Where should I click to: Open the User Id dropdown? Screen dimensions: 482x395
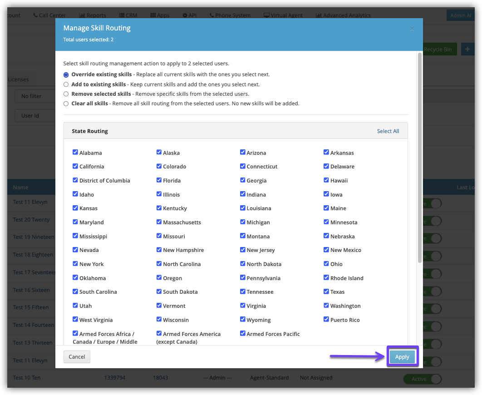[35, 116]
